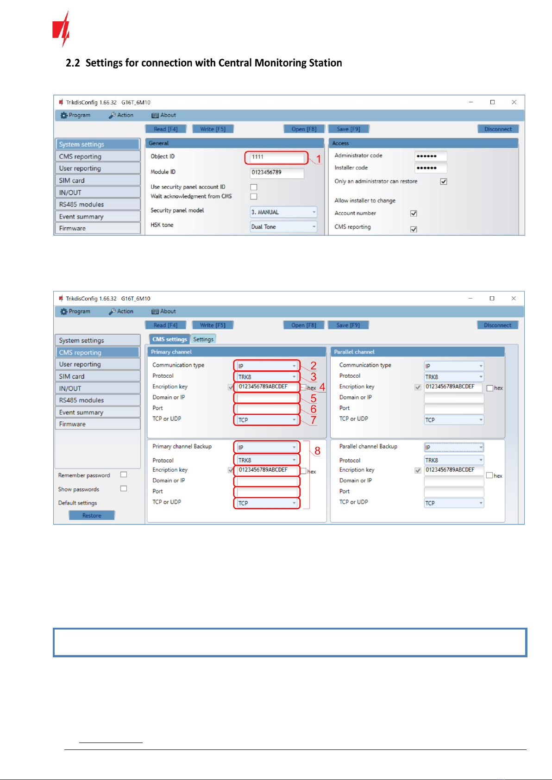Enable the Remember password checkbox

coord(124,474)
